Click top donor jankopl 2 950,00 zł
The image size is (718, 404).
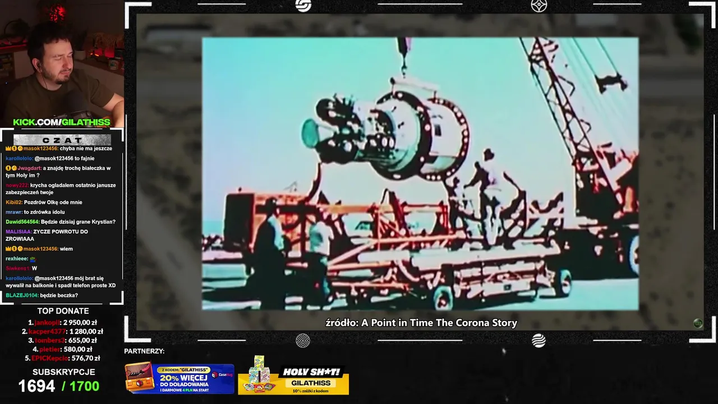point(62,323)
